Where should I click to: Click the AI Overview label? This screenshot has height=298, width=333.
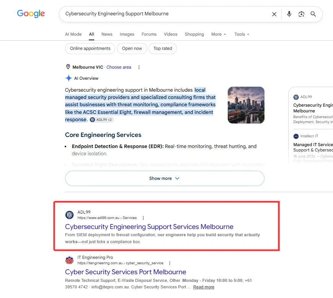tap(86, 78)
